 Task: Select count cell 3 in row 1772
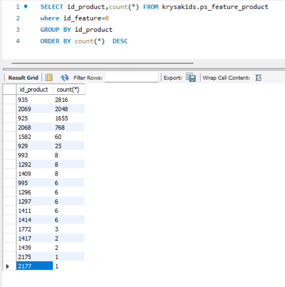[x=69, y=229]
